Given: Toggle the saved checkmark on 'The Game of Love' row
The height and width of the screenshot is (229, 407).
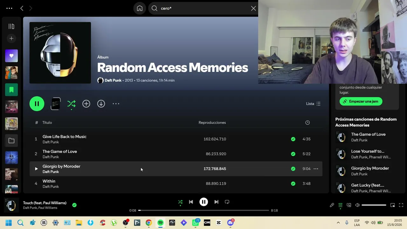Looking at the screenshot, I should coord(293,154).
